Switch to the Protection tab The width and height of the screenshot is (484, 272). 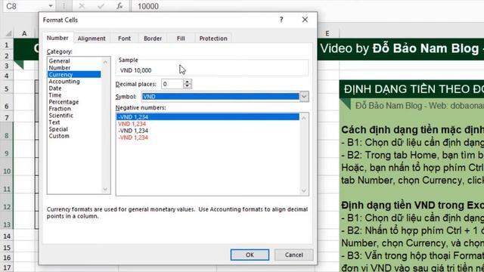point(213,39)
